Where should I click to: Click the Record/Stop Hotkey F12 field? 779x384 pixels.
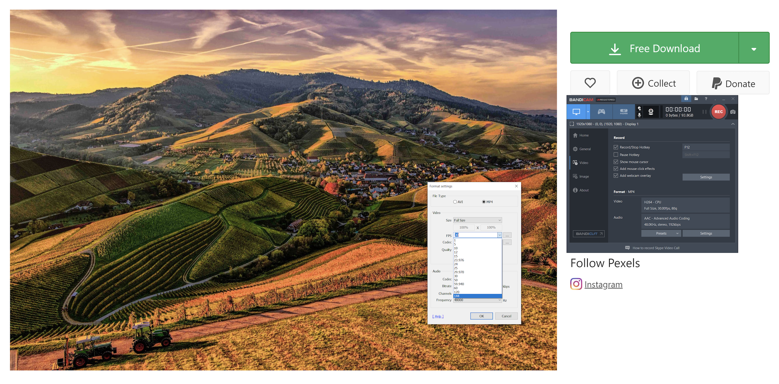pyautogui.click(x=705, y=147)
